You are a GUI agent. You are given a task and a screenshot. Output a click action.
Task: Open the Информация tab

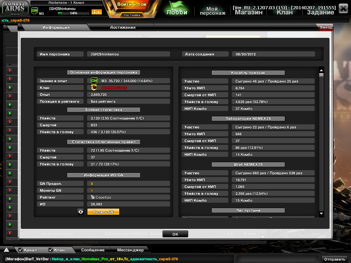[56, 27]
